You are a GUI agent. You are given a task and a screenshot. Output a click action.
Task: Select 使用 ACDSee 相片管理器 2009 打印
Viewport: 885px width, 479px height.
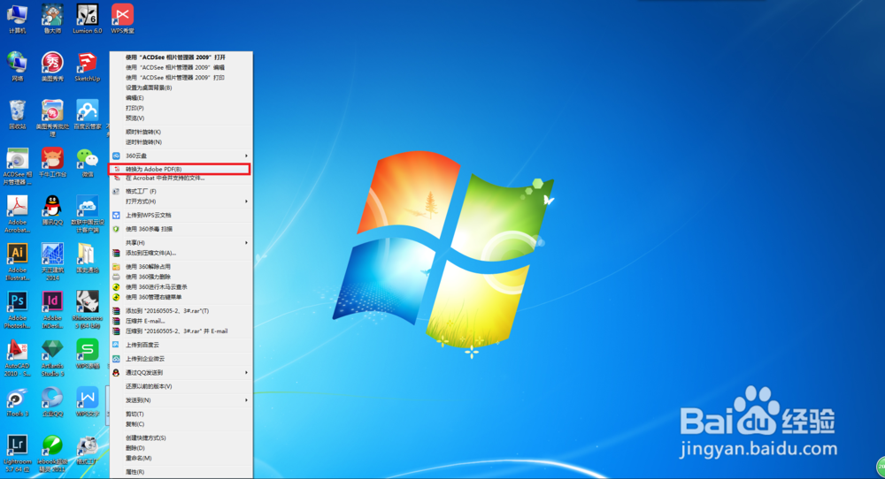(181, 77)
